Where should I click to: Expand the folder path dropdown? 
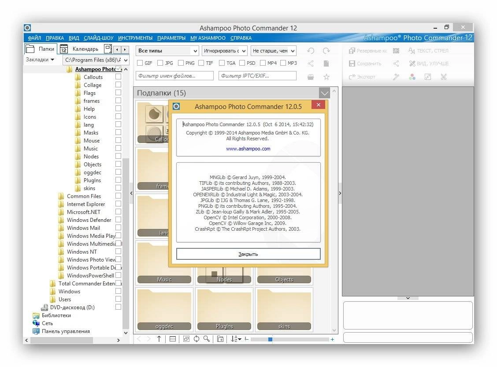[x=126, y=60]
